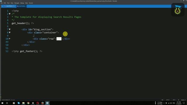
Task: Collapse the container div at line 8
Action: pos(10,32)
